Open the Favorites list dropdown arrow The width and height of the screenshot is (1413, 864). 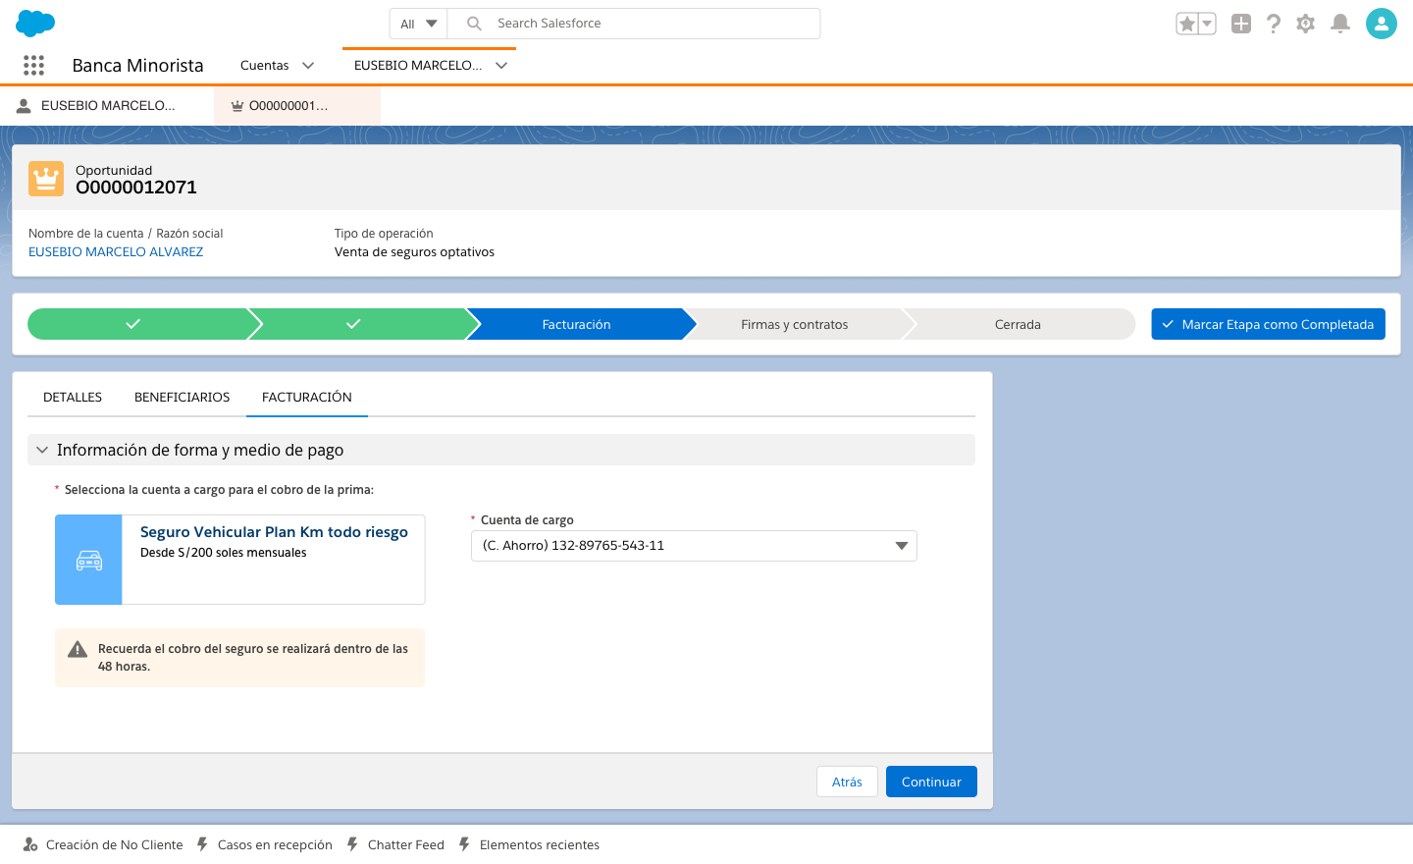tap(1208, 24)
